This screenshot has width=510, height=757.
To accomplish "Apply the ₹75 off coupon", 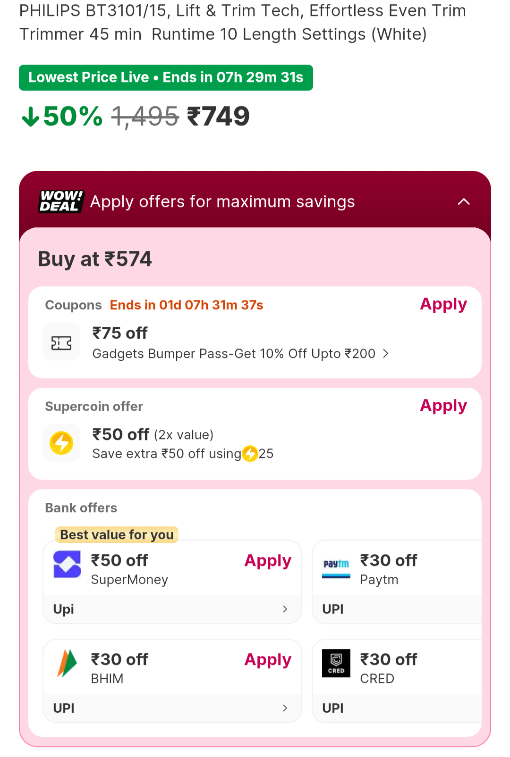I will point(443,304).
